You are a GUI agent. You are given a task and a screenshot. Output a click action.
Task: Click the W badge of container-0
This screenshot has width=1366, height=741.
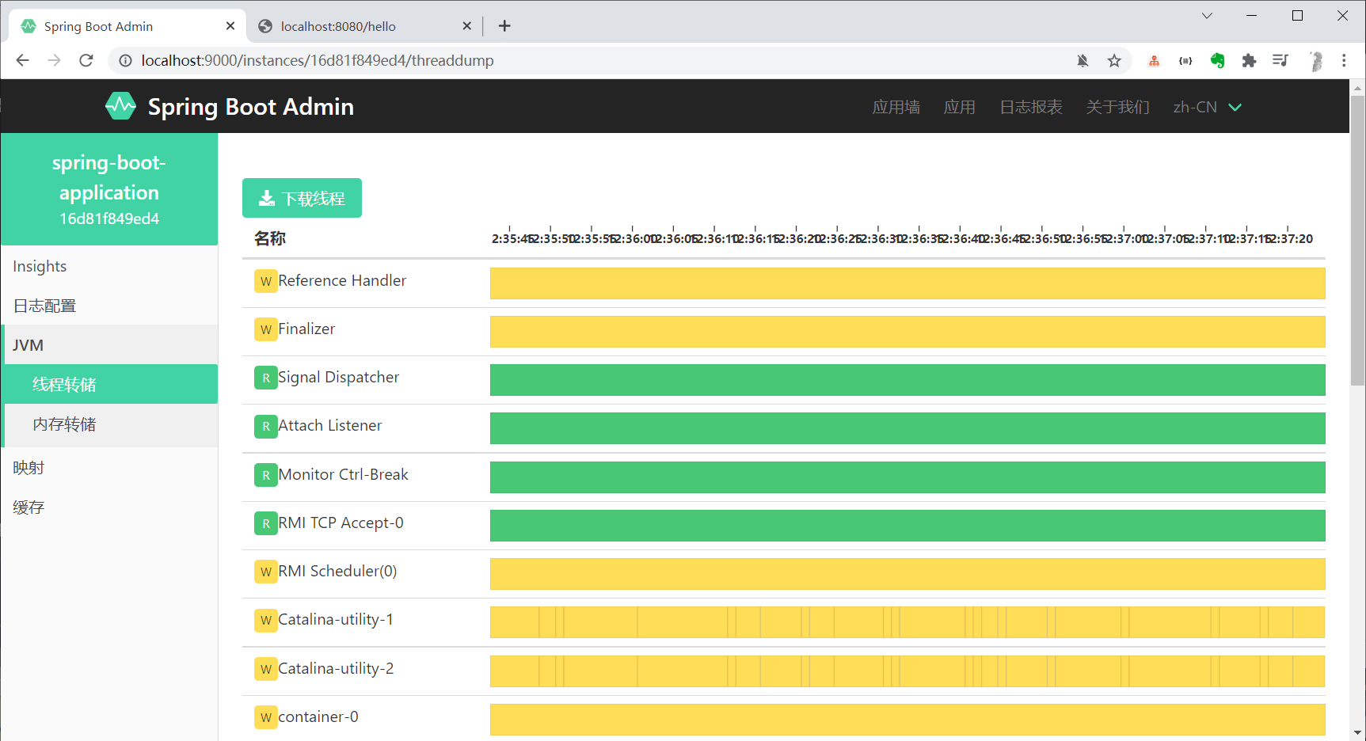(265, 717)
